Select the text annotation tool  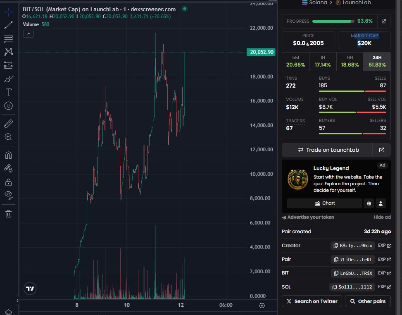8,92
